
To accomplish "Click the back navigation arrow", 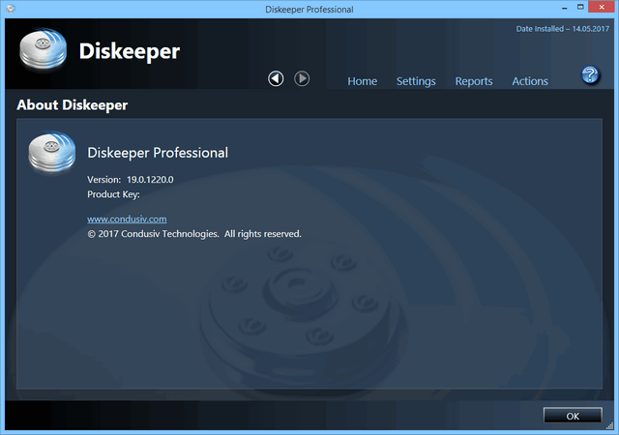I will point(276,78).
